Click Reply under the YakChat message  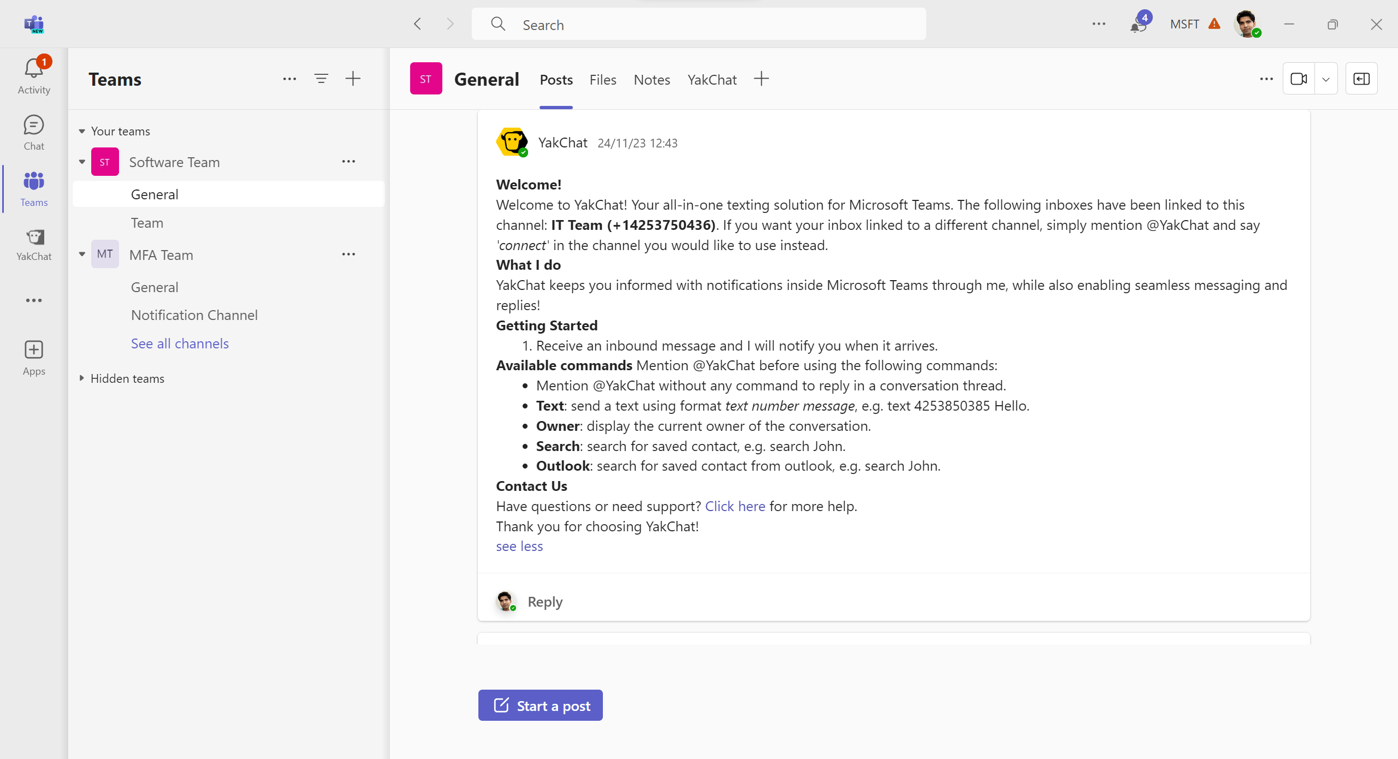point(545,602)
